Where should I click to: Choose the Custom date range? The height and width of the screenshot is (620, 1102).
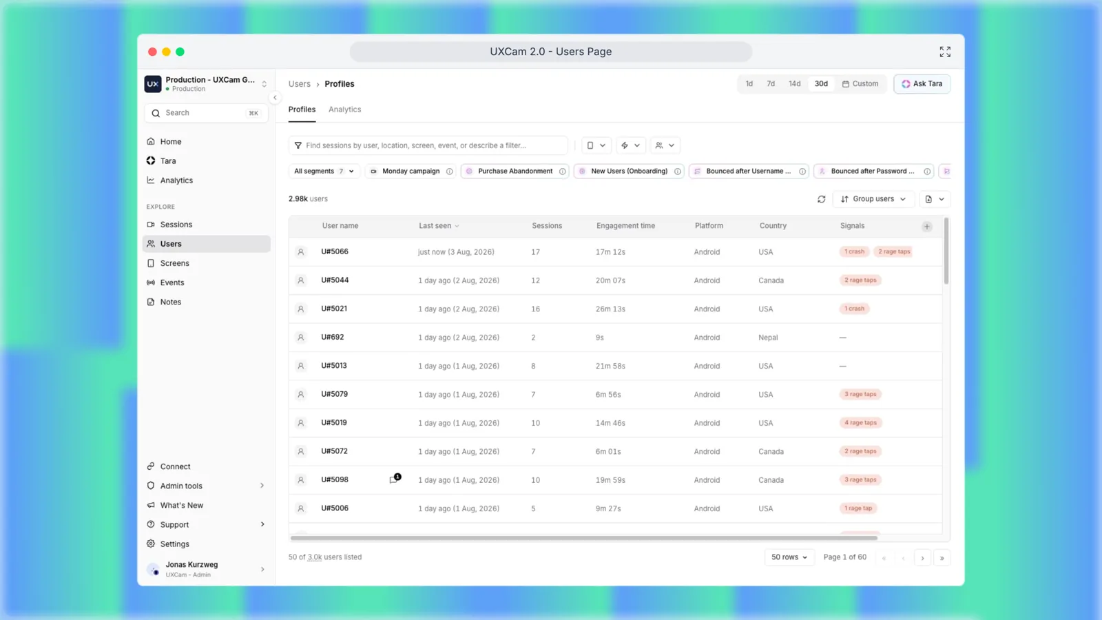click(860, 84)
